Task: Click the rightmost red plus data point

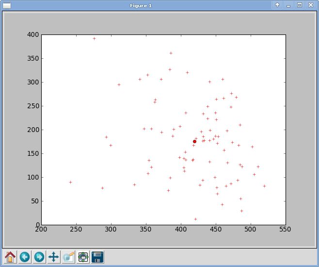Action: click(x=264, y=186)
